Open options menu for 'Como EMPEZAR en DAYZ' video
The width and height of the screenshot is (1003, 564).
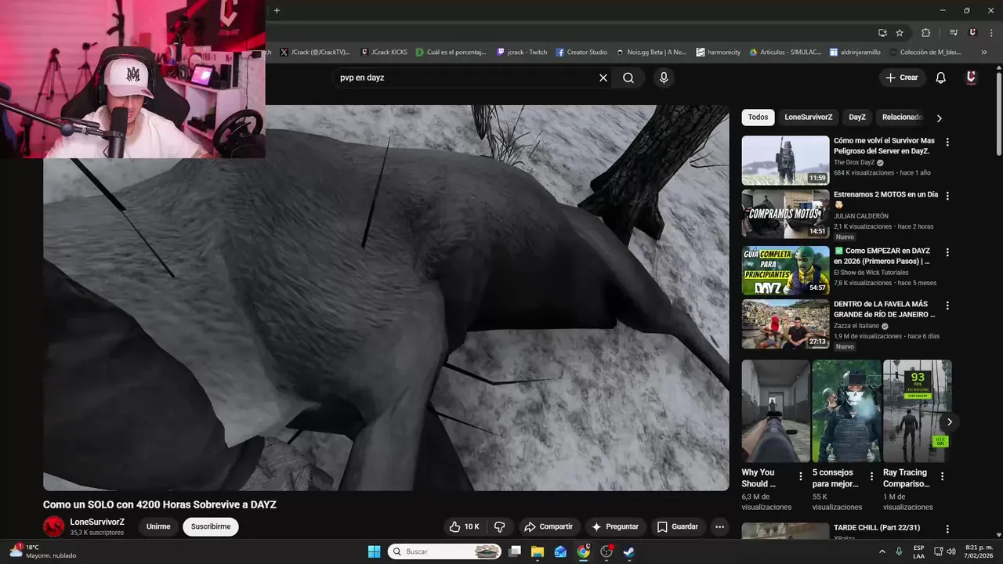click(x=947, y=252)
